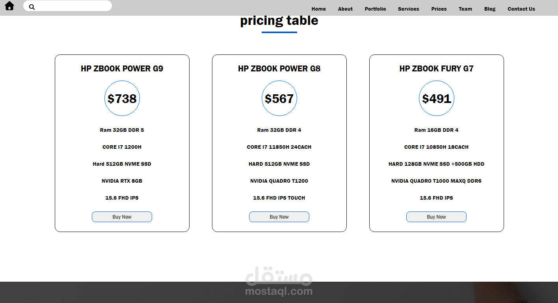Click CORE I7 1200H spec
This screenshot has height=303, width=558.
point(122,147)
